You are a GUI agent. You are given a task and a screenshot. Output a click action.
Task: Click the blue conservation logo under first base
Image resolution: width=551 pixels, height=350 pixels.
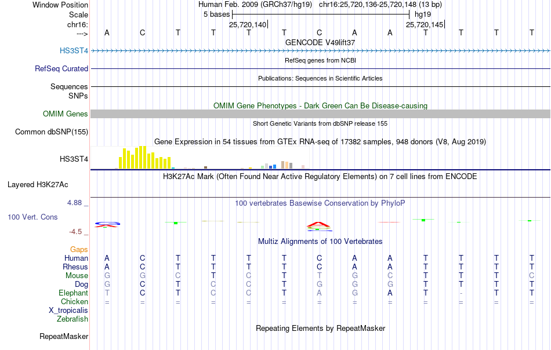[107, 223]
